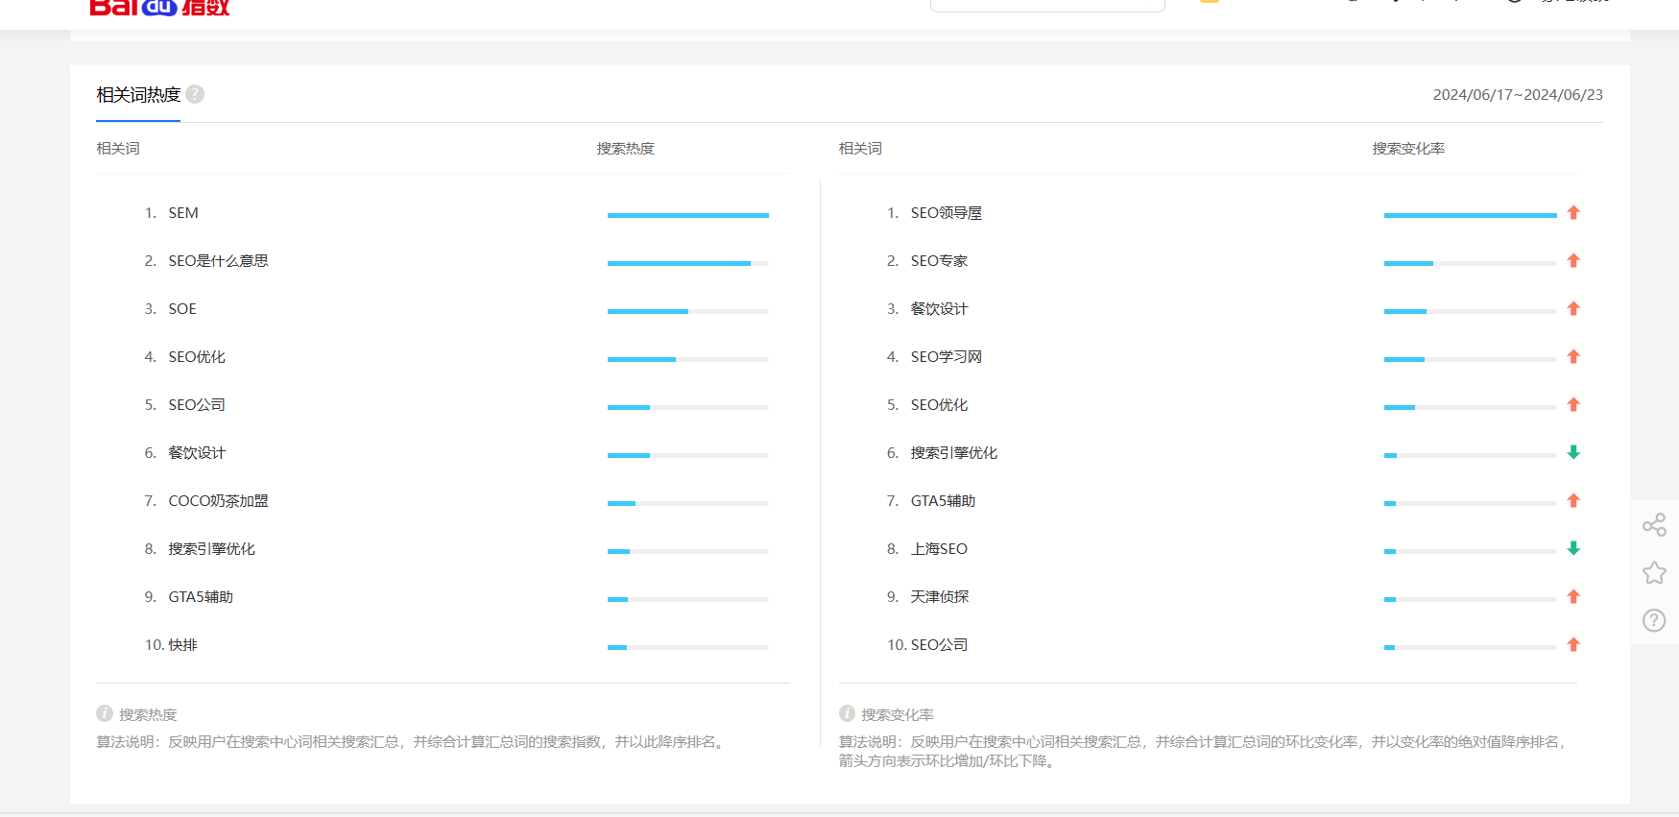Open SEO优化 in the change rate list
The image size is (1679, 817).
pyautogui.click(x=939, y=405)
